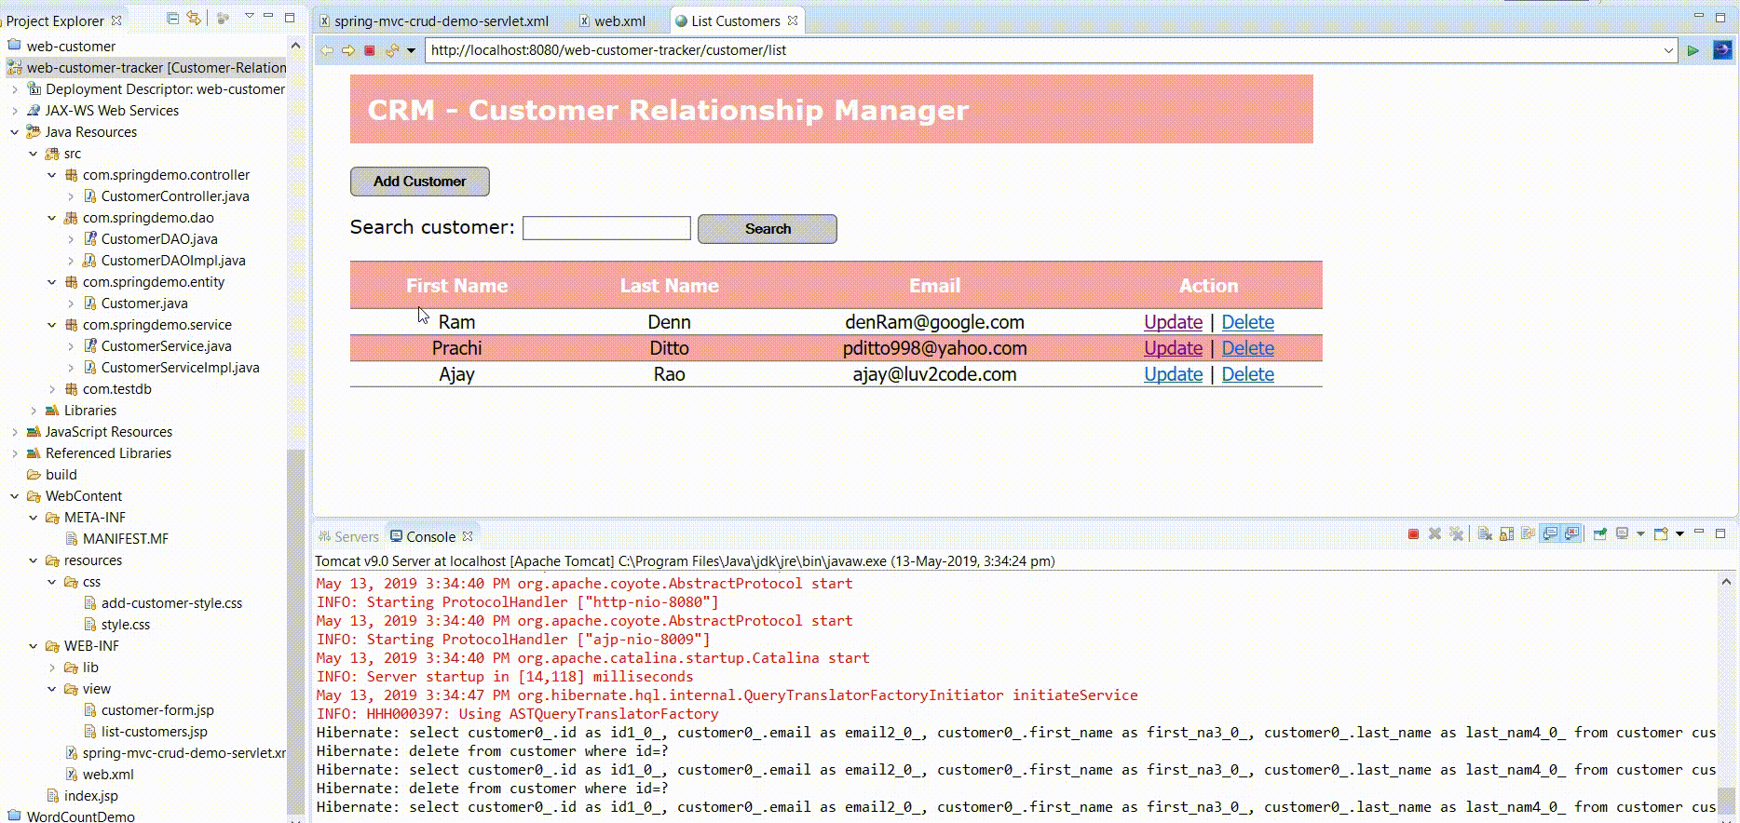The image size is (1740, 823).
Task: Select style.css file
Action: pyautogui.click(x=125, y=625)
